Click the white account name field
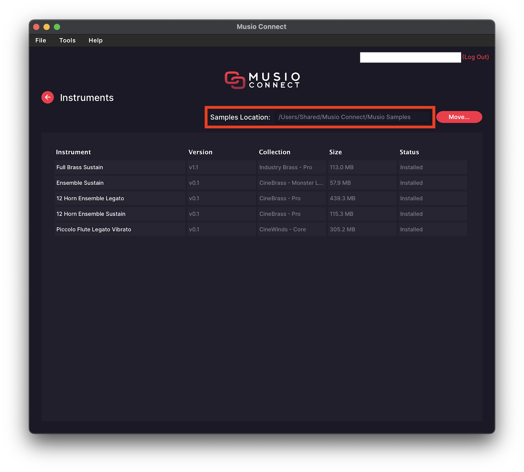The width and height of the screenshot is (524, 472). tap(410, 57)
